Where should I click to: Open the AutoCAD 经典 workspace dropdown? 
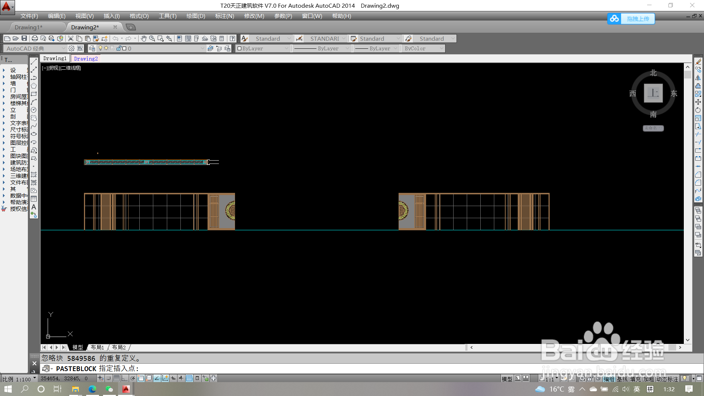tap(63, 48)
